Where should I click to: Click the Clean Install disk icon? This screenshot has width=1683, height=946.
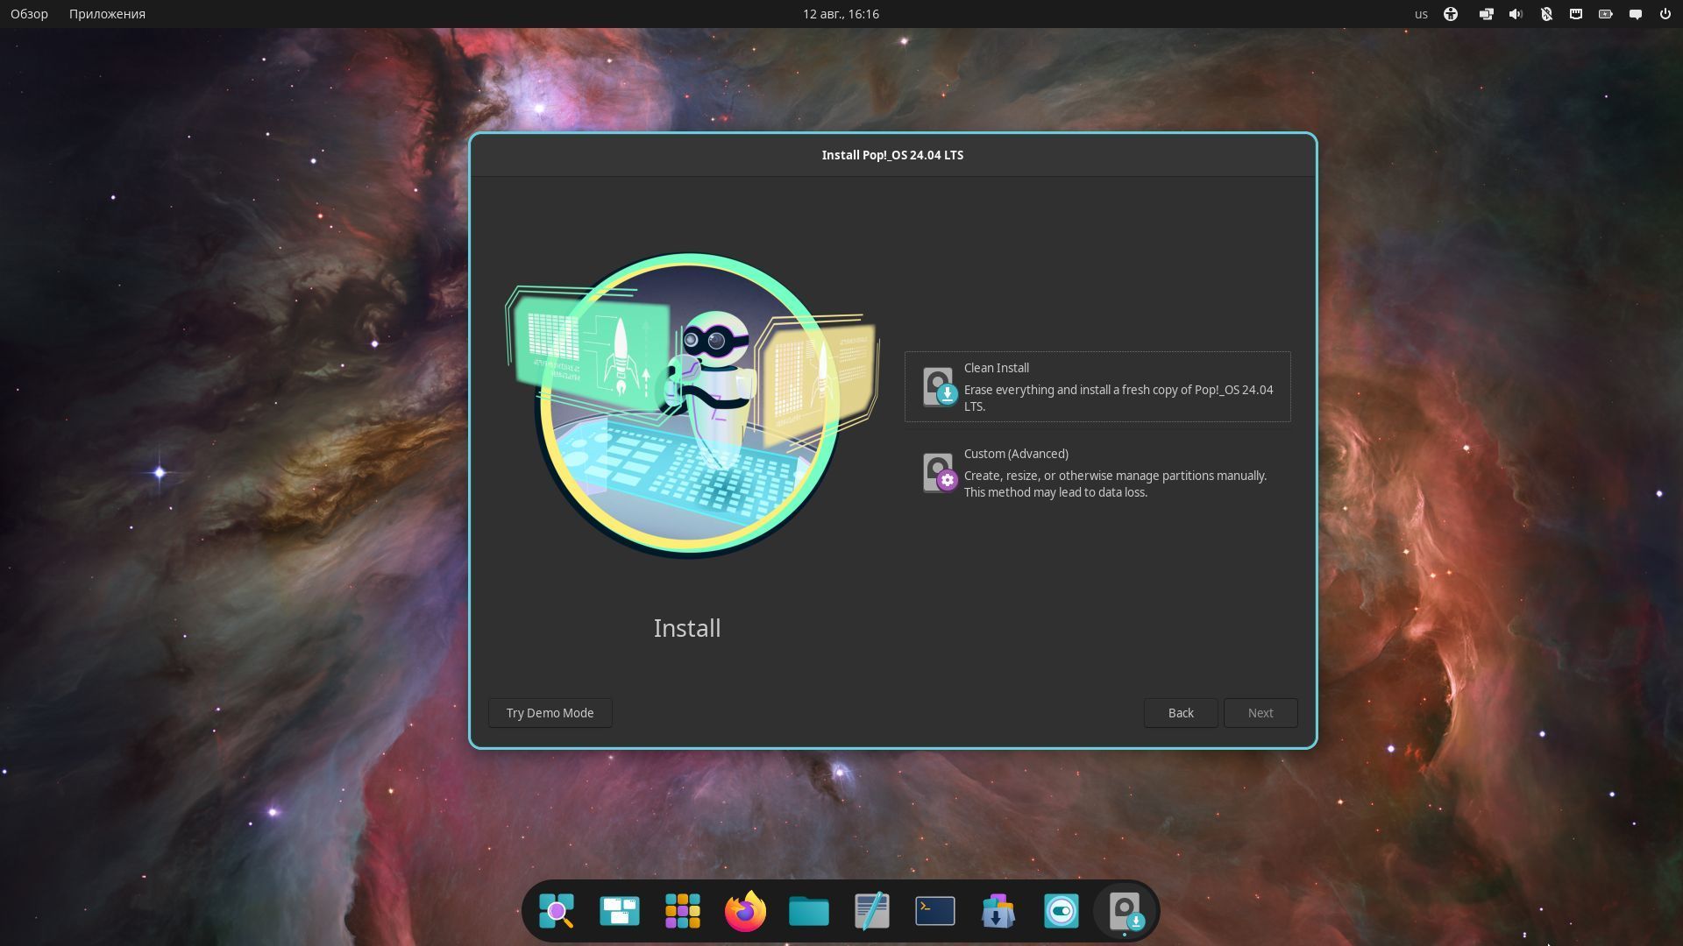[939, 386]
